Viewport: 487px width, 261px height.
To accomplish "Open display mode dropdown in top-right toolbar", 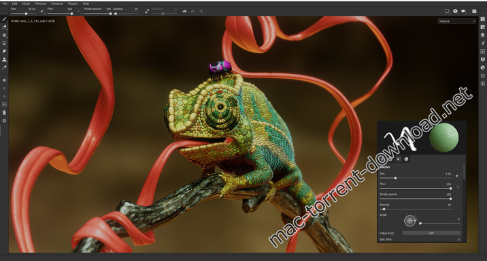I will [448, 11].
